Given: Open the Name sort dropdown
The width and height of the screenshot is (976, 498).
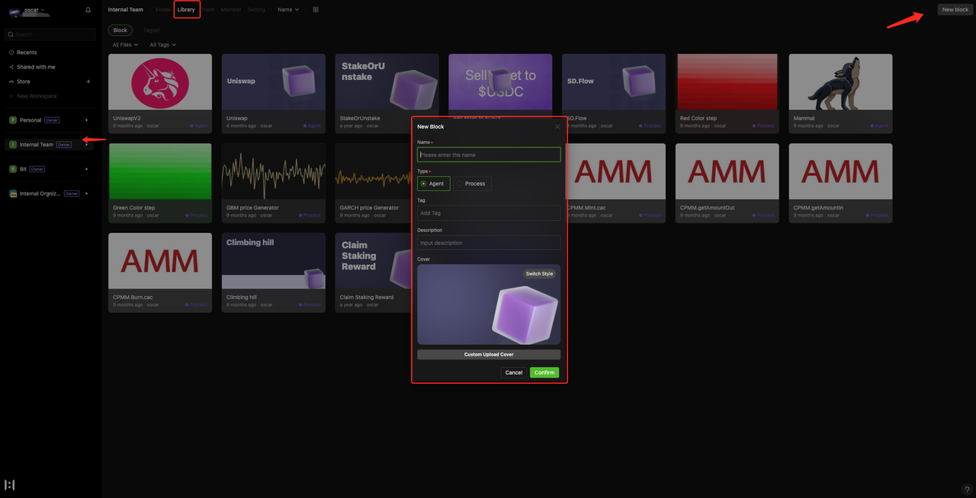Looking at the screenshot, I should coord(288,10).
